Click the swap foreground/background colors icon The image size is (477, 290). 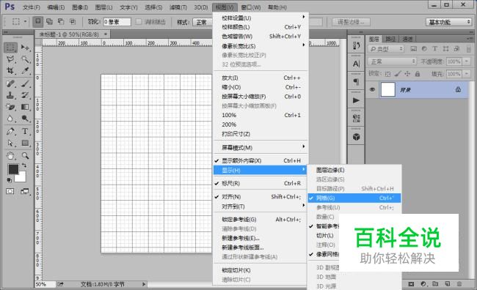coord(24,166)
